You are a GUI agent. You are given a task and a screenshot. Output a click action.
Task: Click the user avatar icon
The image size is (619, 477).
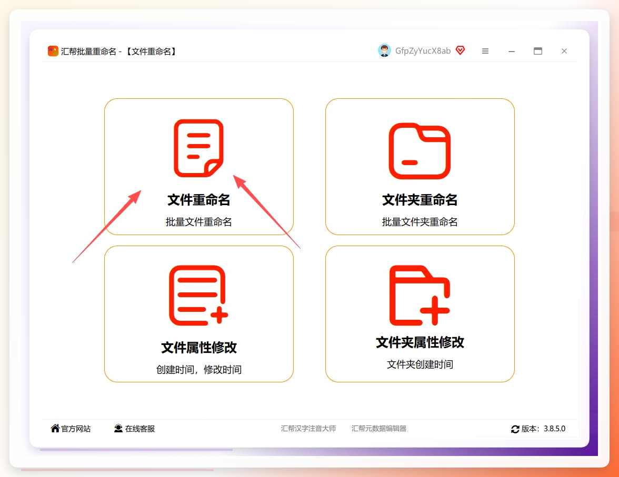tap(384, 50)
